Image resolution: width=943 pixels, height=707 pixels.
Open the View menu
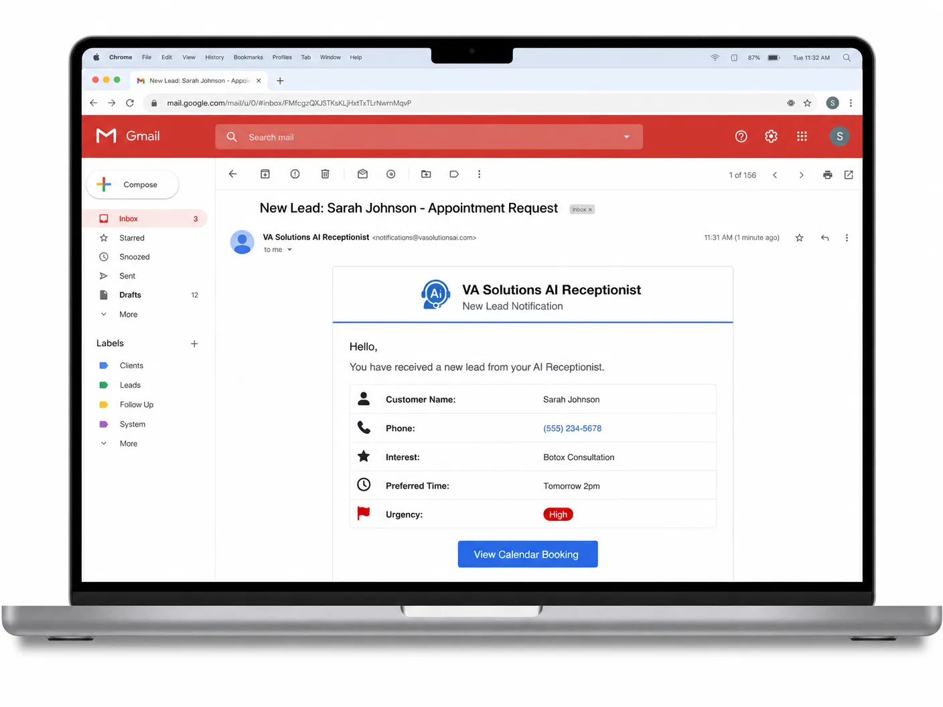[x=189, y=58]
